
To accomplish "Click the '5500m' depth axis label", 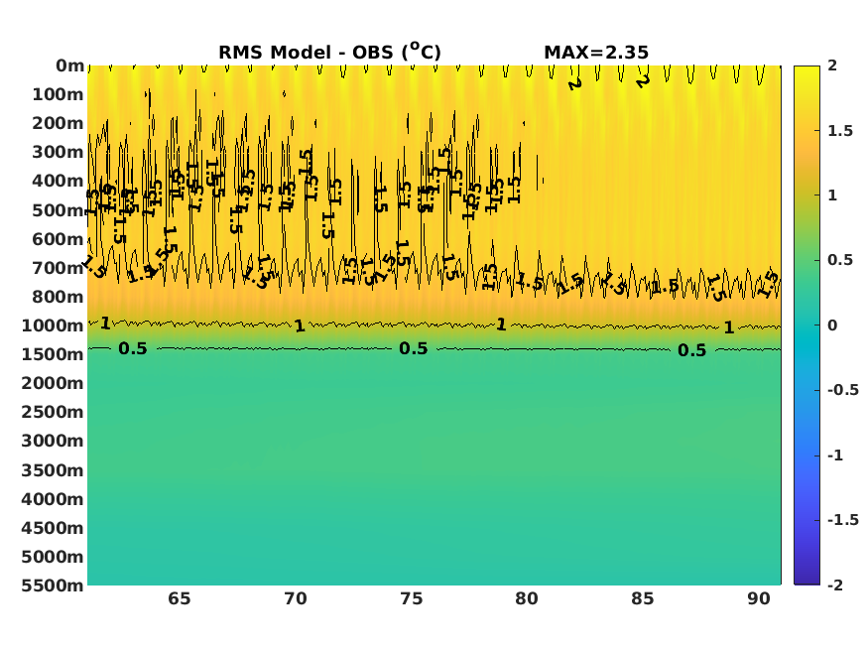I will (53, 586).
